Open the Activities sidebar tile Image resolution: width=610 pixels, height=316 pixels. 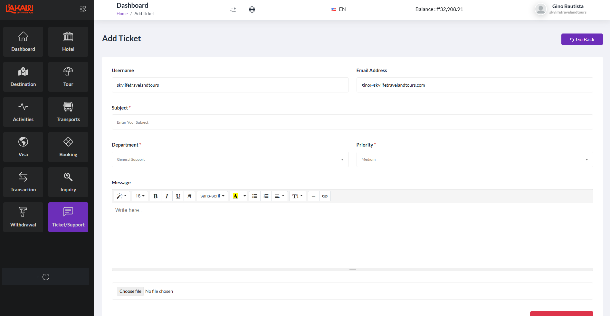23,112
